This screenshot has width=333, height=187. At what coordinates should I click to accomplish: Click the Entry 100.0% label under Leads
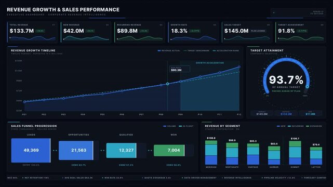tap(31, 165)
